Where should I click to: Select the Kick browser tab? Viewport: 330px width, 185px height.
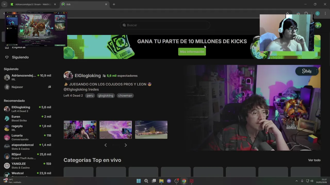tap(85, 4)
